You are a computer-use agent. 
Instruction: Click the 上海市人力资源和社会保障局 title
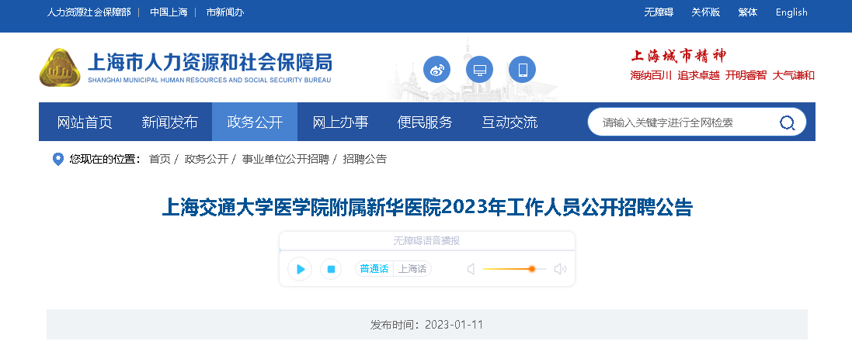click(210, 63)
